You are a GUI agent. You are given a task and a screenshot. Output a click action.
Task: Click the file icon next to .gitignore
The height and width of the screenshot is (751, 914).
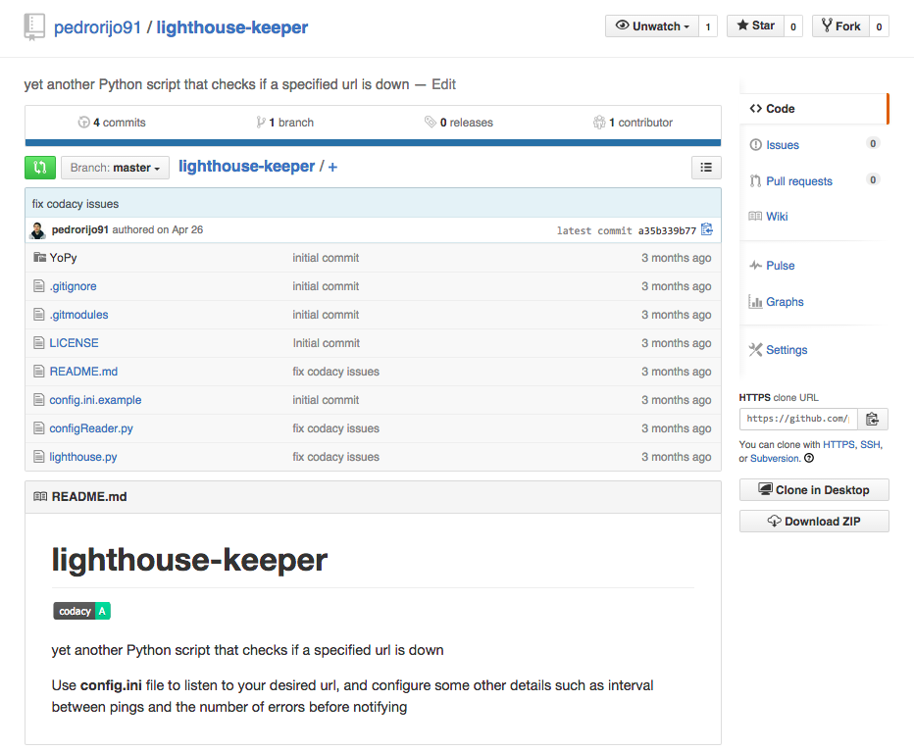(x=39, y=286)
